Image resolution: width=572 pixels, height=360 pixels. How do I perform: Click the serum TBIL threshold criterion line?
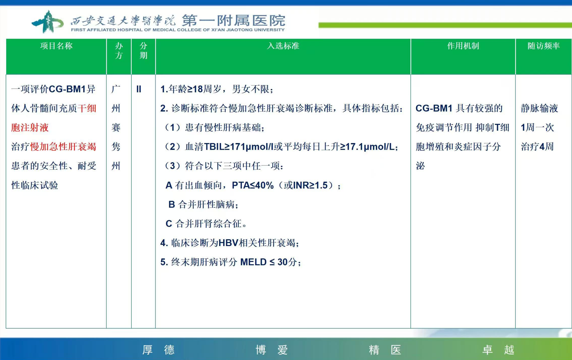(281, 147)
